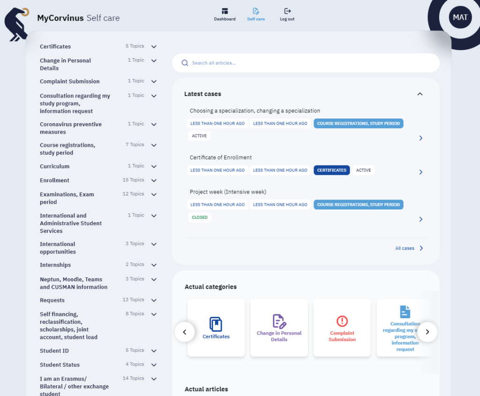Expand Self financing, reclassification chevron
Image resolution: width=480 pixels, height=396 pixels.
pyautogui.click(x=154, y=314)
